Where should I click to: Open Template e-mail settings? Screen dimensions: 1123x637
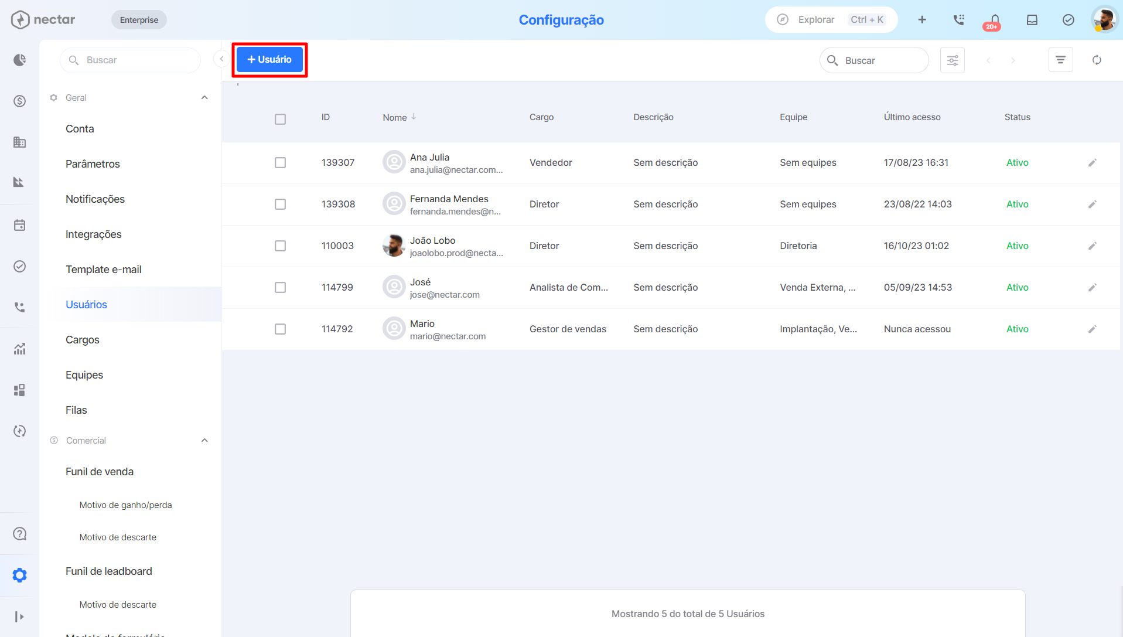[x=104, y=270]
